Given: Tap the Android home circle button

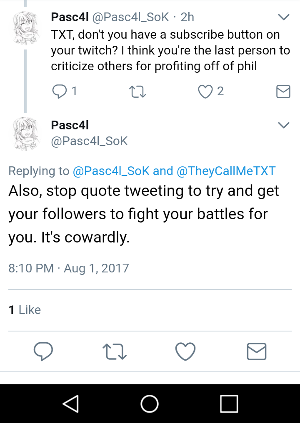Looking at the screenshot, I should point(150,404).
